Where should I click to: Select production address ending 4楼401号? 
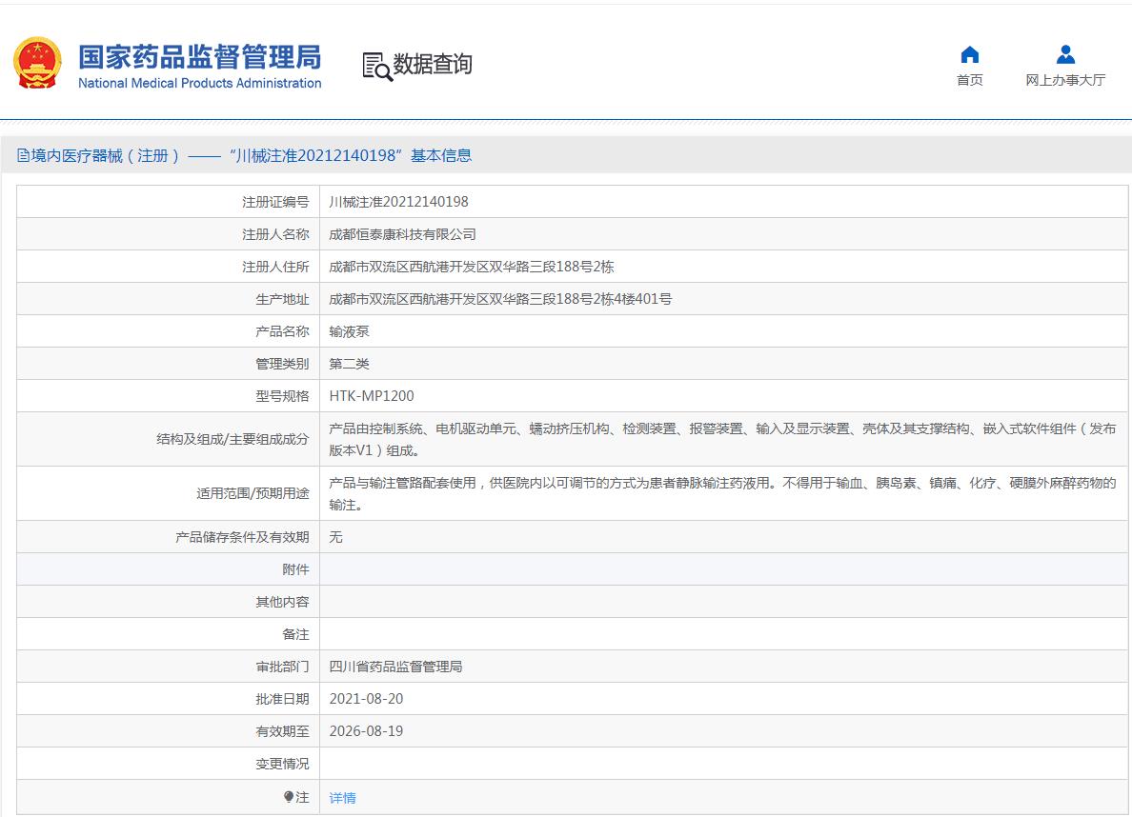[500, 299]
